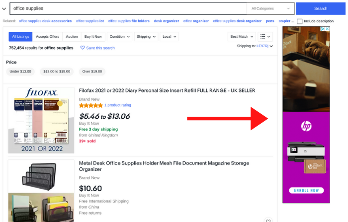Open related search office supplies lot
This screenshot has height=222, width=348.
click(90, 21)
